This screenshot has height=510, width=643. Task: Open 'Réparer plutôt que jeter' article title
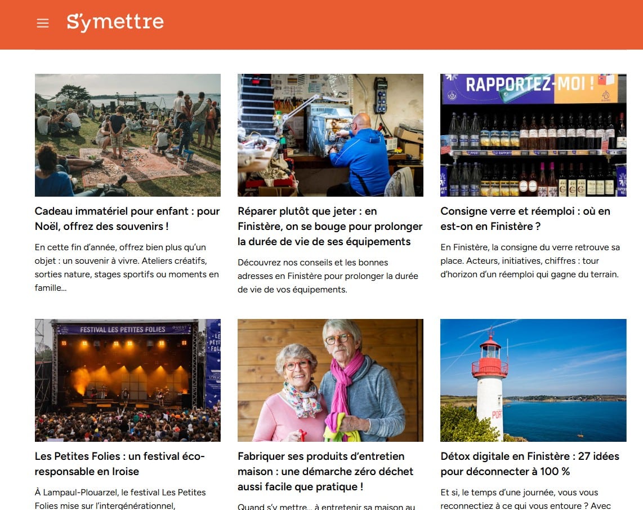[330, 226]
